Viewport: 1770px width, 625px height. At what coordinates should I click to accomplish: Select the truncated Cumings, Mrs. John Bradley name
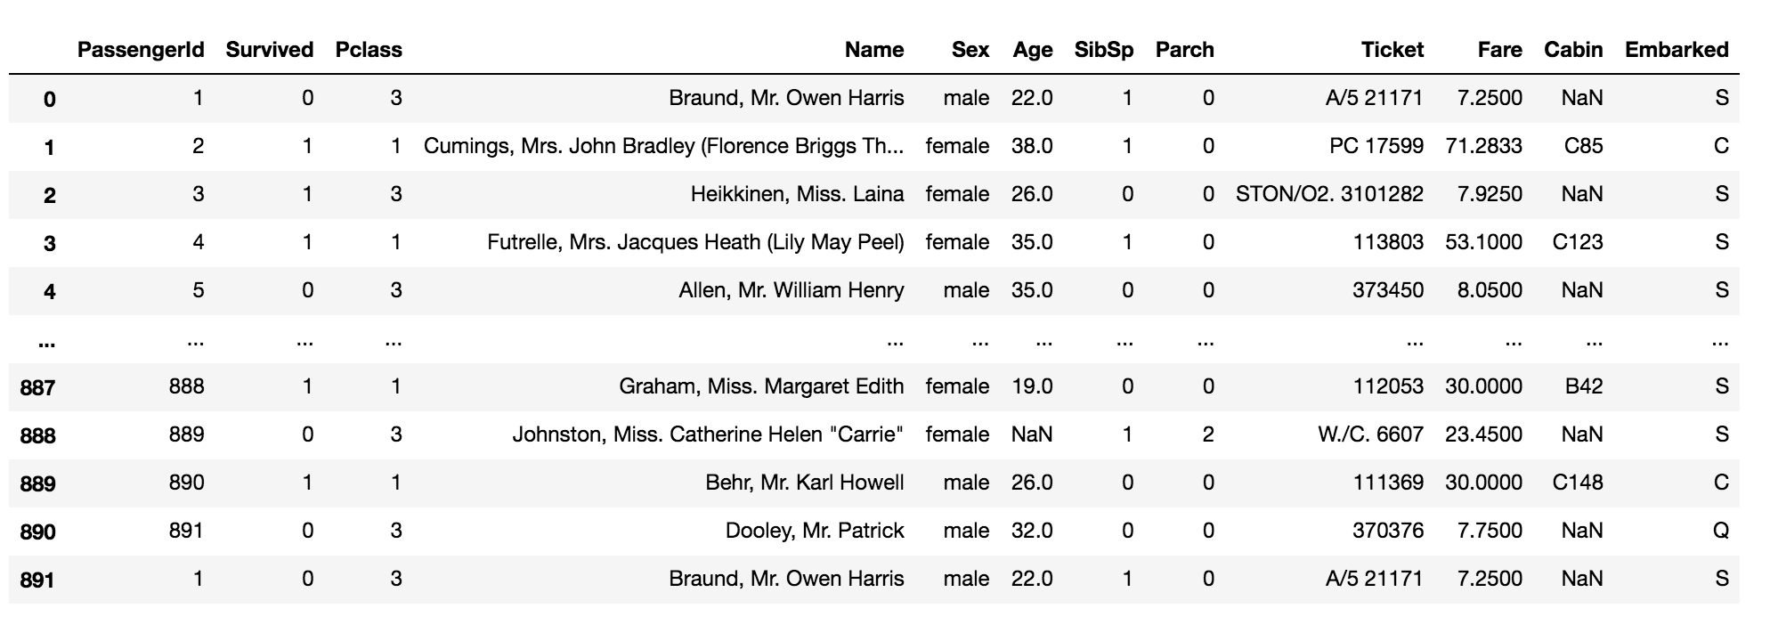click(663, 146)
